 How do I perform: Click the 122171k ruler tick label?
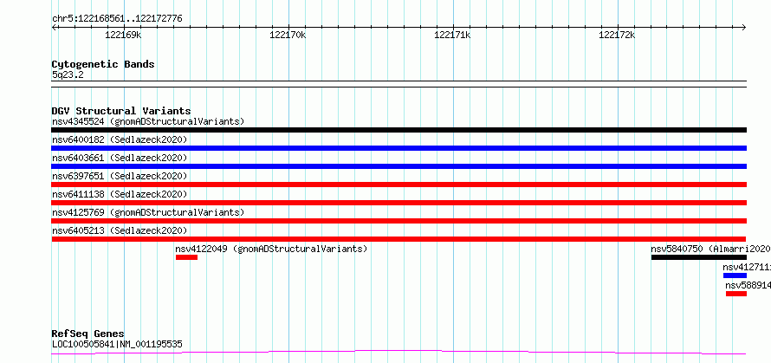tap(452, 35)
